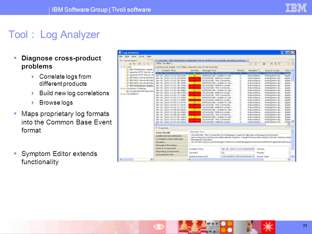Screen dimensions: 312x234
Task: Click the import log icon in Log Navigator toolbar
Action: [x=130, y=64]
